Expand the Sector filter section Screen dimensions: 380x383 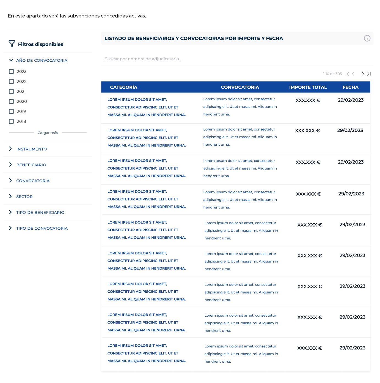pos(24,197)
